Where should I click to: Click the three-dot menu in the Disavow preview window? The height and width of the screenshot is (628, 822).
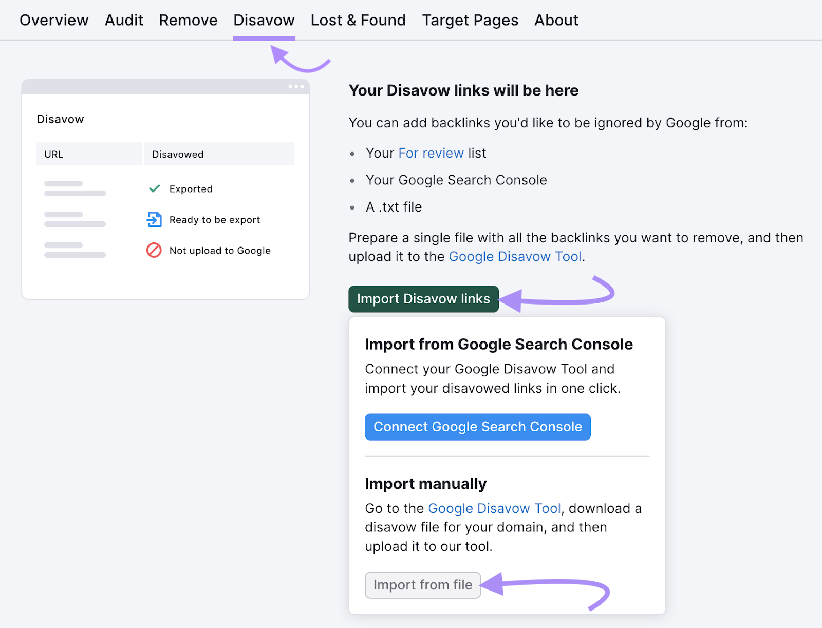pyautogui.click(x=296, y=86)
